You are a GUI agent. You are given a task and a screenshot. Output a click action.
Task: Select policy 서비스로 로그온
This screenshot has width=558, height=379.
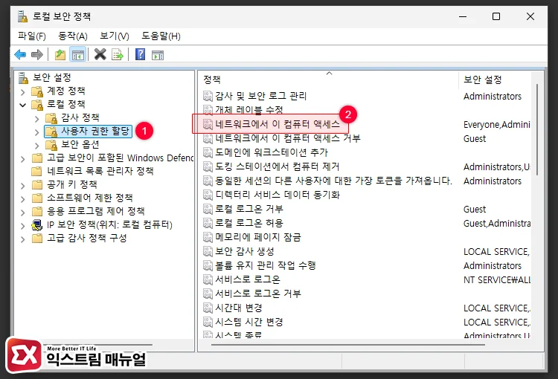tap(248, 279)
